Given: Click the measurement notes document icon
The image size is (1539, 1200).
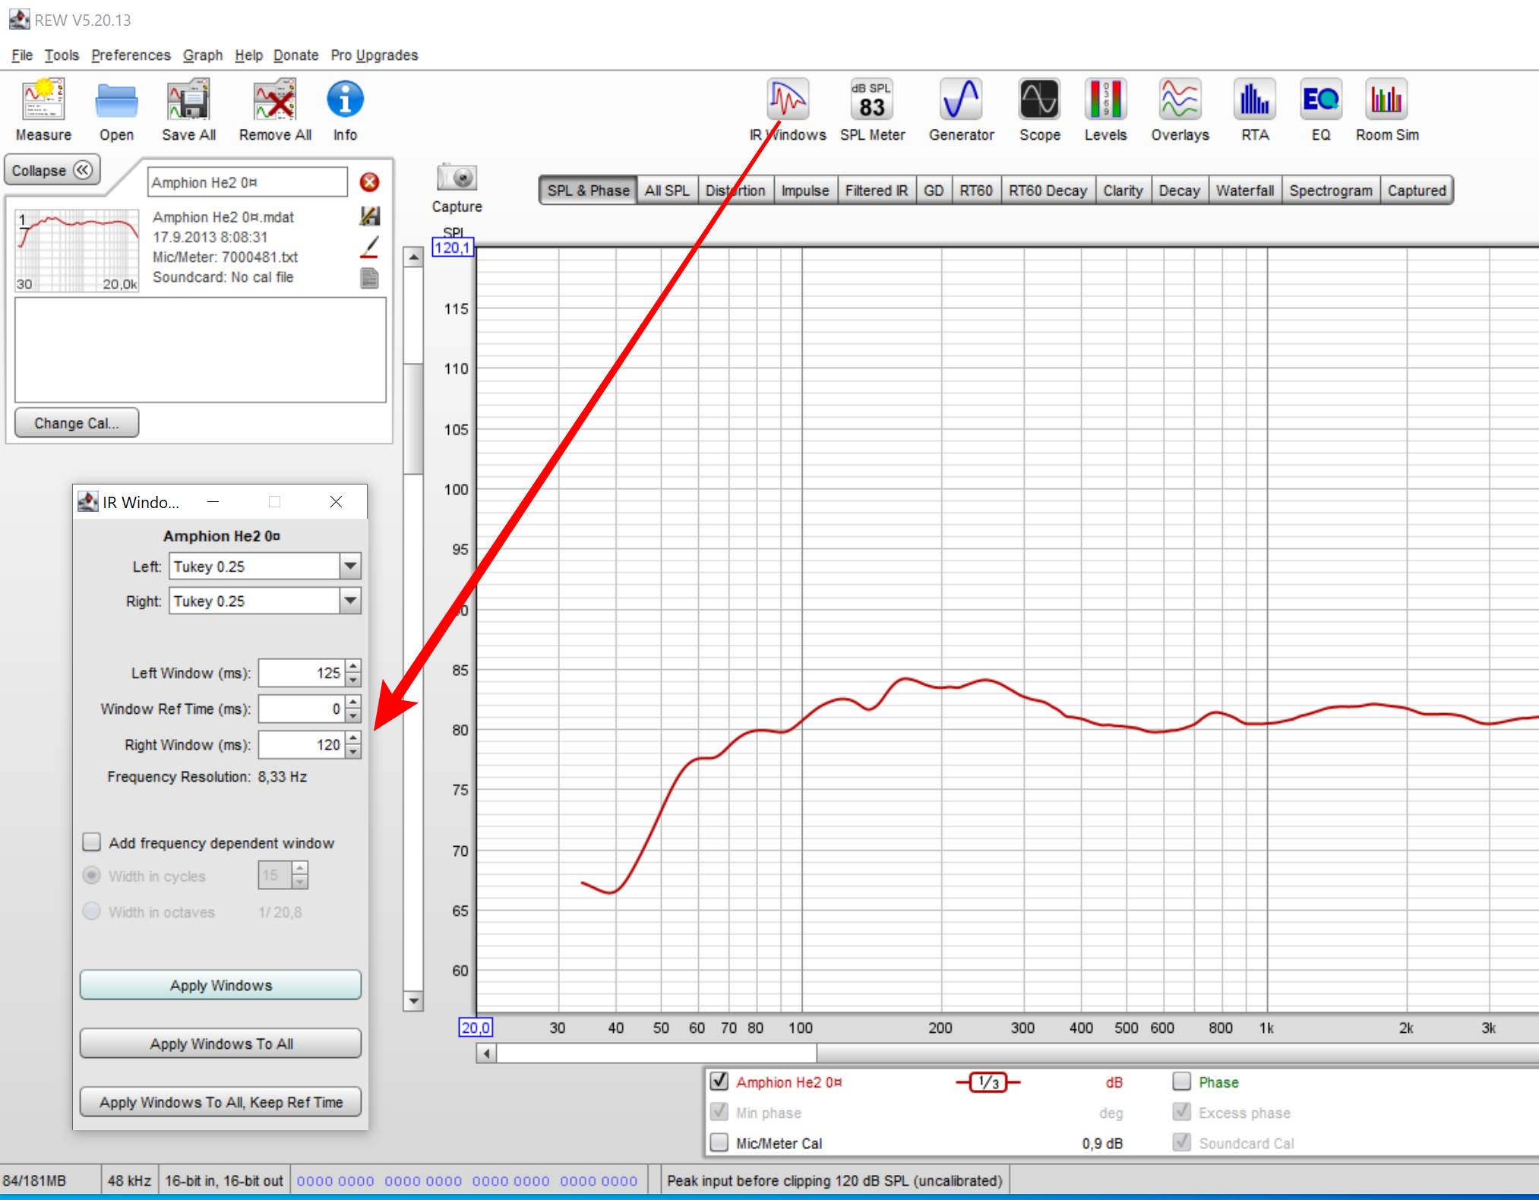Looking at the screenshot, I should 369,278.
